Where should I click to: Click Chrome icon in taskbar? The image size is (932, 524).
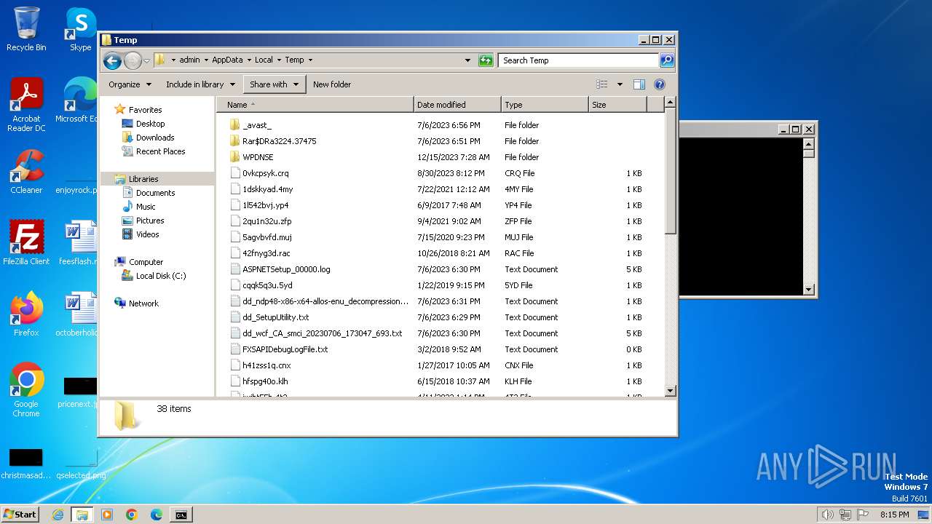pyautogui.click(x=132, y=515)
